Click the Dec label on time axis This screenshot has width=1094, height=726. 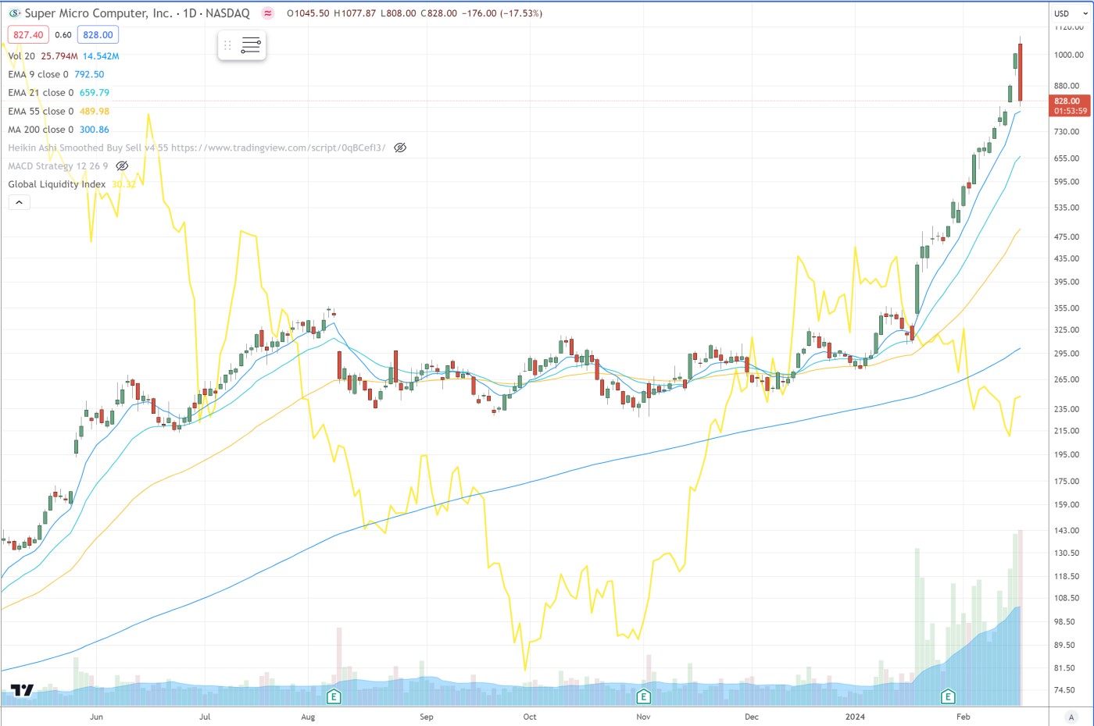(752, 717)
